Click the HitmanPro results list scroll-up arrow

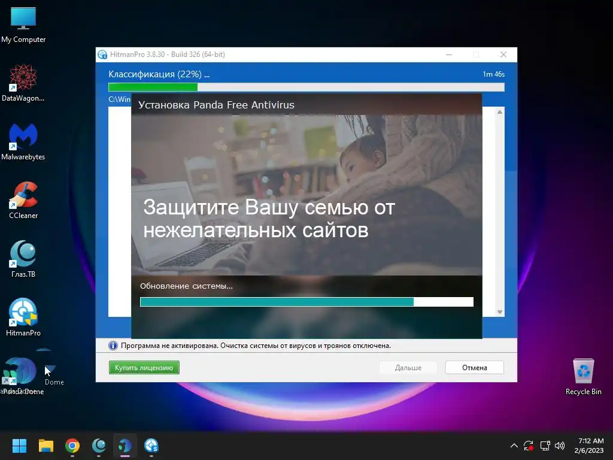(500, 112)
